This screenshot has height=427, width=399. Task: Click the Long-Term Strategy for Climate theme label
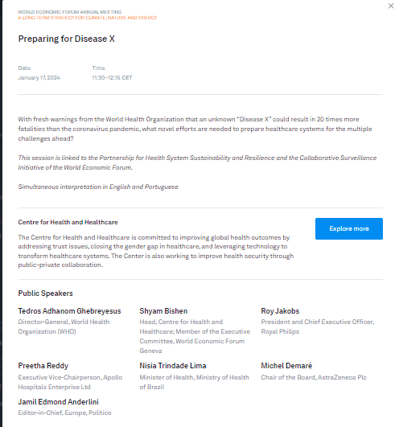(88, 18)
